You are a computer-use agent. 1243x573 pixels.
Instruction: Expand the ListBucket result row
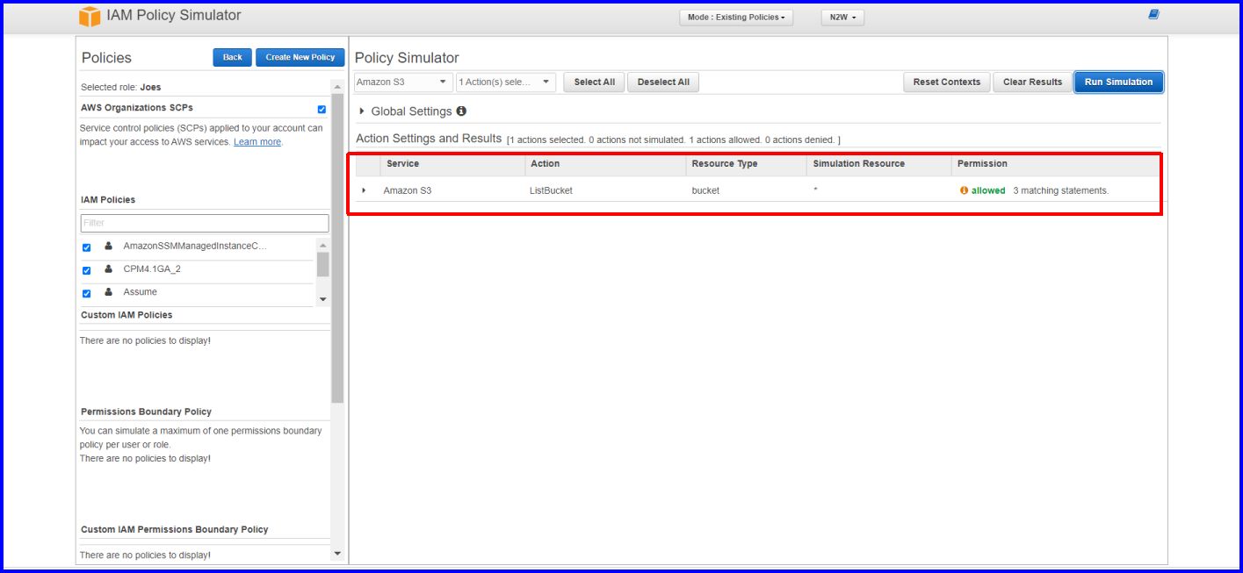(x=365, y=190)
